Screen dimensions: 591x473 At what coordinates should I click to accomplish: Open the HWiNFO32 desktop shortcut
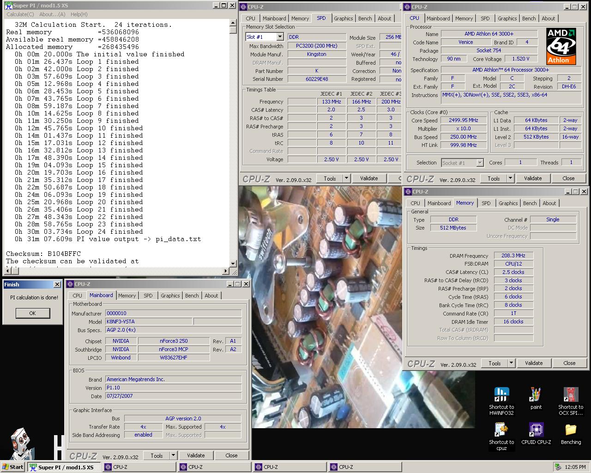501,395
